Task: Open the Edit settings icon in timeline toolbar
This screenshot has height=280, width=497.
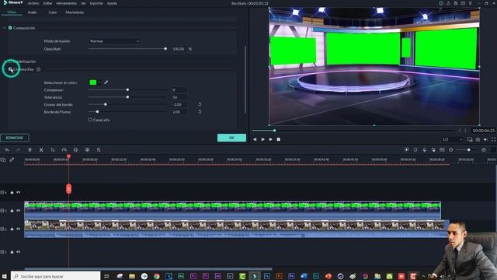Action: coord(99,150)
